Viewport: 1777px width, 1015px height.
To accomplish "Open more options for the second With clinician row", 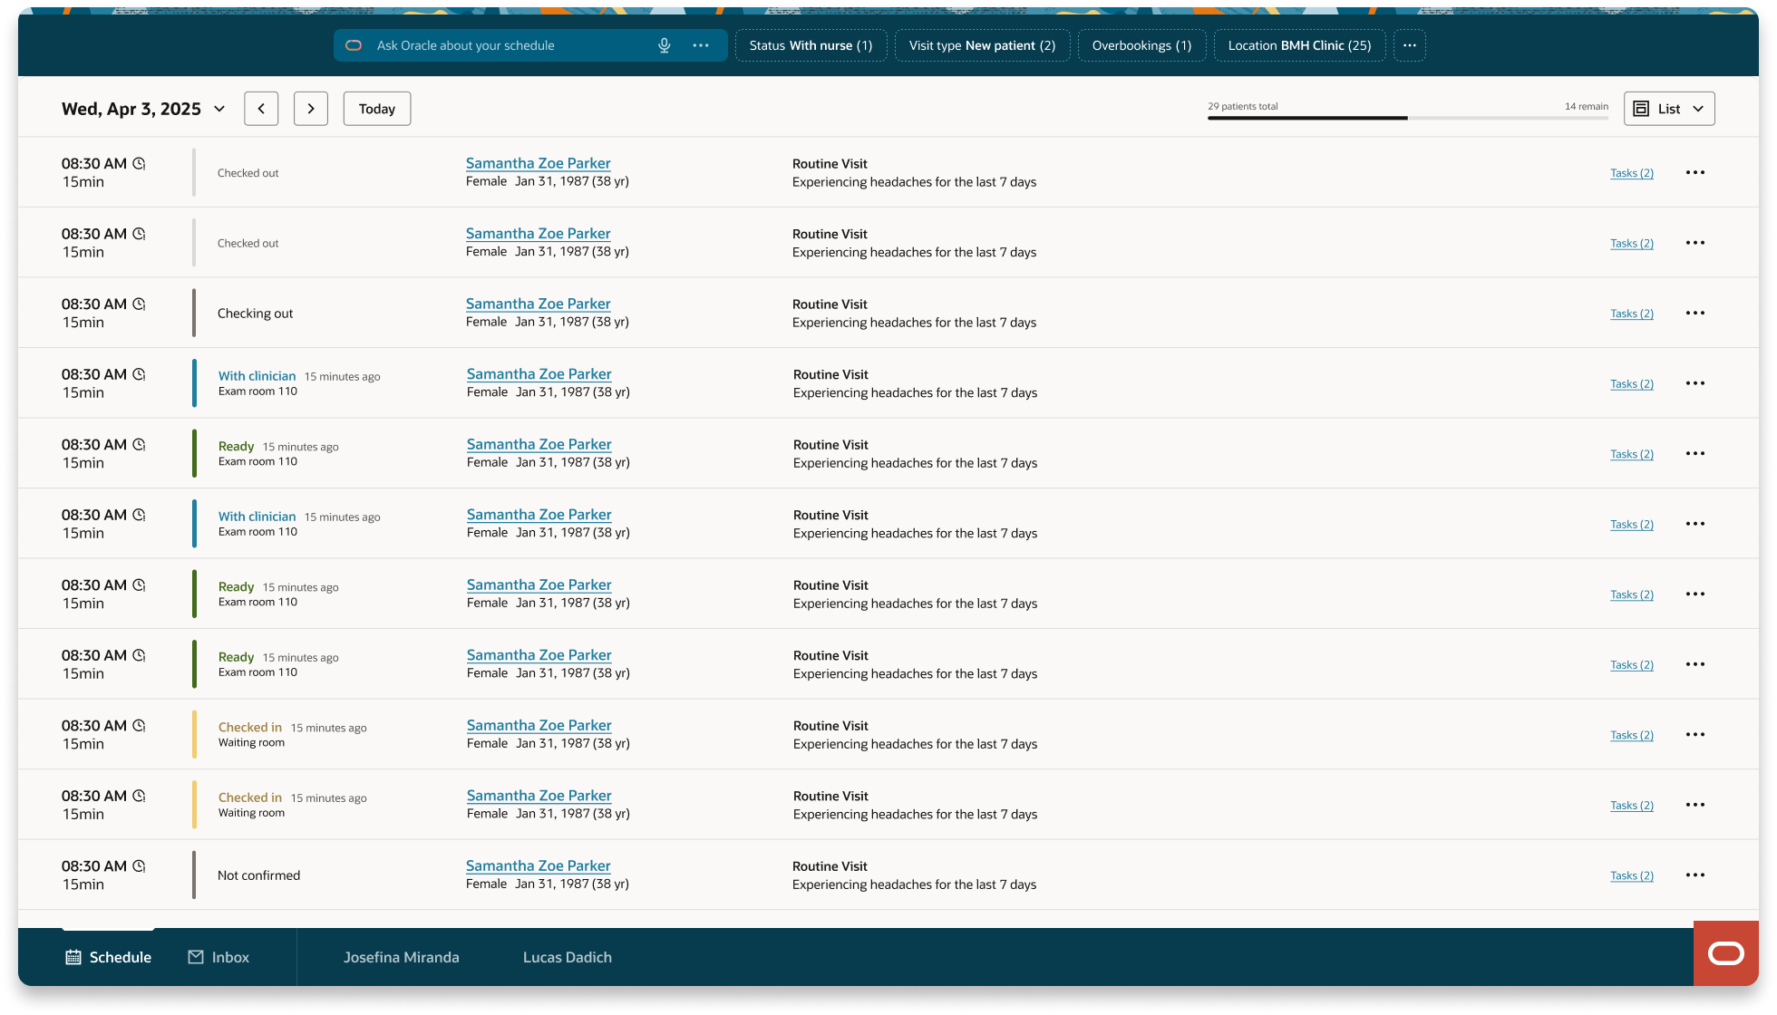I will coord(1695,524).
